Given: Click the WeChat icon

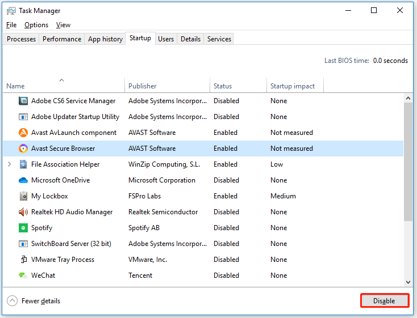Looking at the screenshot, I should [23, 275].
